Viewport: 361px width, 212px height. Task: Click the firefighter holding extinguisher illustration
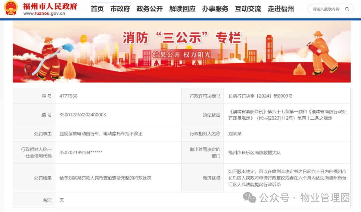(x=323, y=54)
